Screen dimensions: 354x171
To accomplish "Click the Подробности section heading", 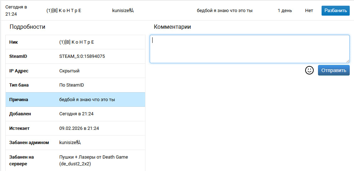I will click(x=27, y=27).
